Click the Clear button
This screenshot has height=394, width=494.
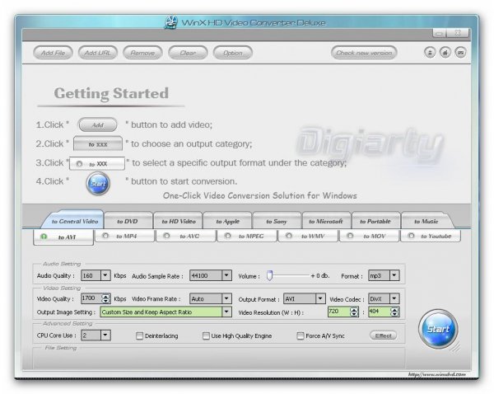coord(188,53)
